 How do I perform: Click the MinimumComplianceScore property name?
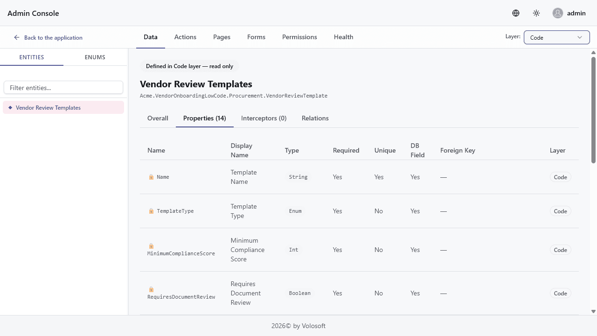tap(181, 253)
